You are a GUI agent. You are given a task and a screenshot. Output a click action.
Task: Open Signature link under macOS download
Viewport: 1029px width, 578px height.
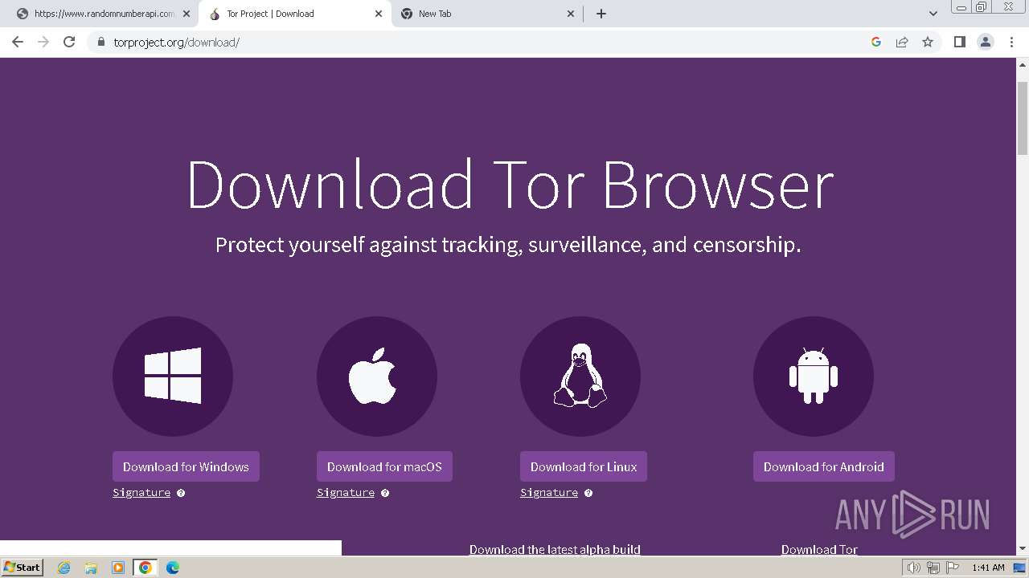[346, 493]
